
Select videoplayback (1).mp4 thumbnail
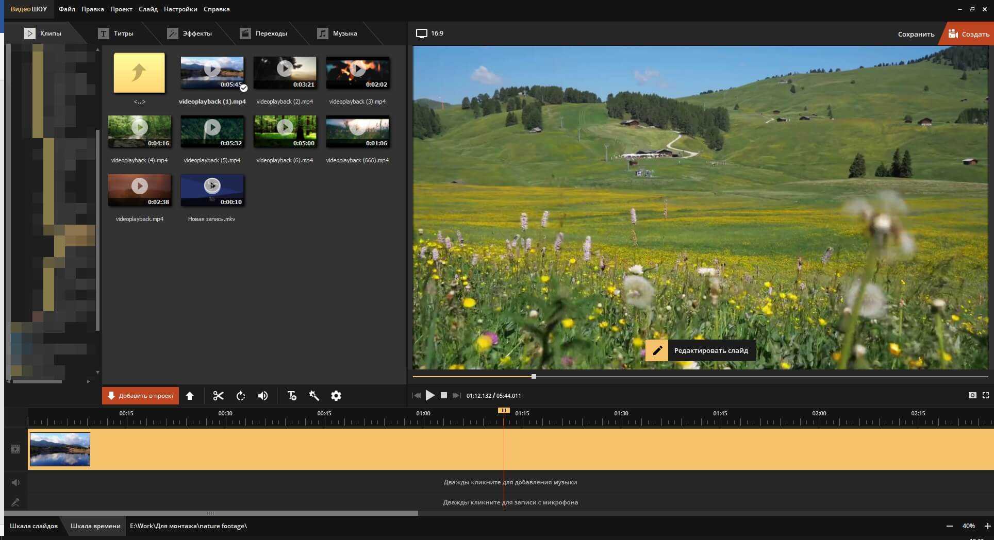coord(212,73)
